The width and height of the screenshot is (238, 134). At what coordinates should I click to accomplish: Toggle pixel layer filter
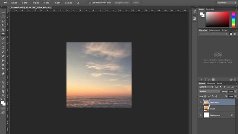click(x=216, y=87)
